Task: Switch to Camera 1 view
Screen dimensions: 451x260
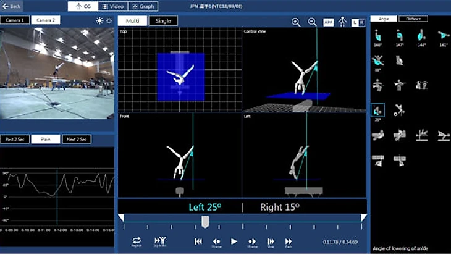Action: [15, 20]
